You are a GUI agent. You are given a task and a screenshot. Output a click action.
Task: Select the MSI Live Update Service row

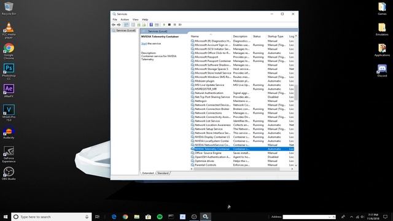coord(242,85)
